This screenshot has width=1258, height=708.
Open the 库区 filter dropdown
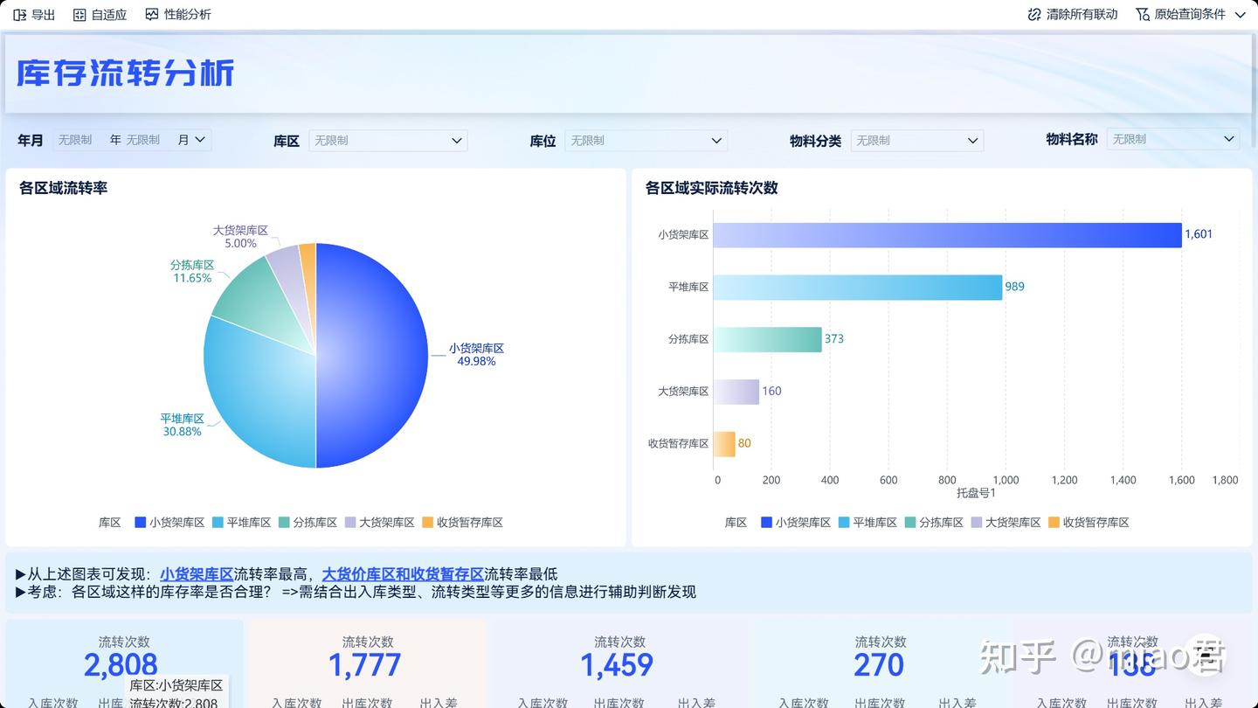[388, 141]
